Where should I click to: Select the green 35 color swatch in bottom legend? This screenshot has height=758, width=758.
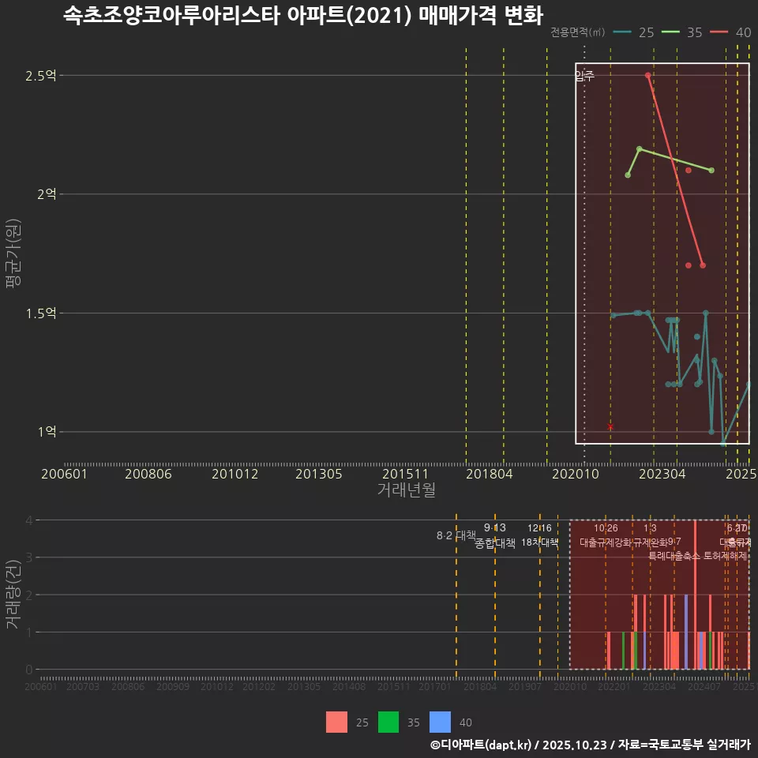[x=387, y=722]
